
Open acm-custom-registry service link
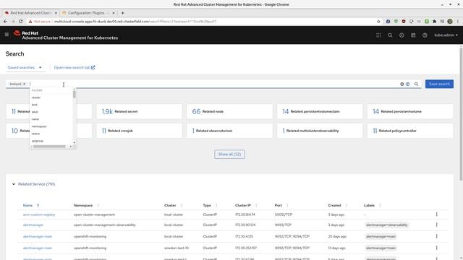click(39, 214)
